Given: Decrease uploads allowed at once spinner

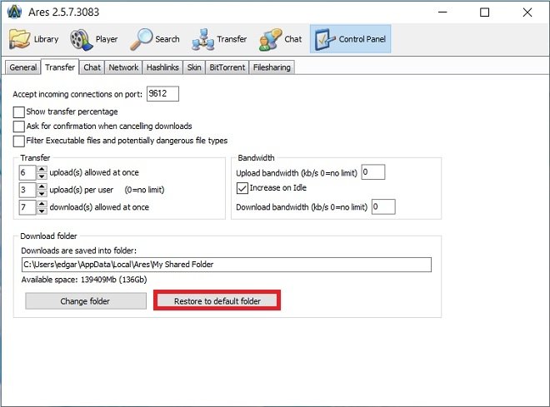Looking at the screenshot, I should (x=42, y=176).
